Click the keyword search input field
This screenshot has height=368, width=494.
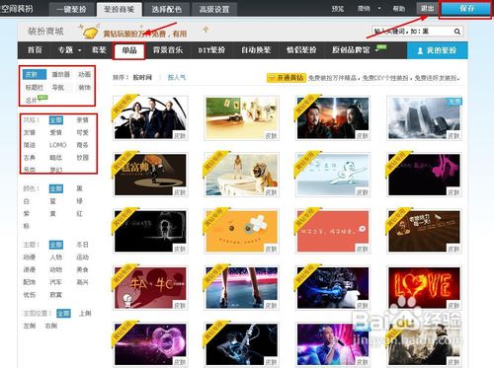click(413, 32)
